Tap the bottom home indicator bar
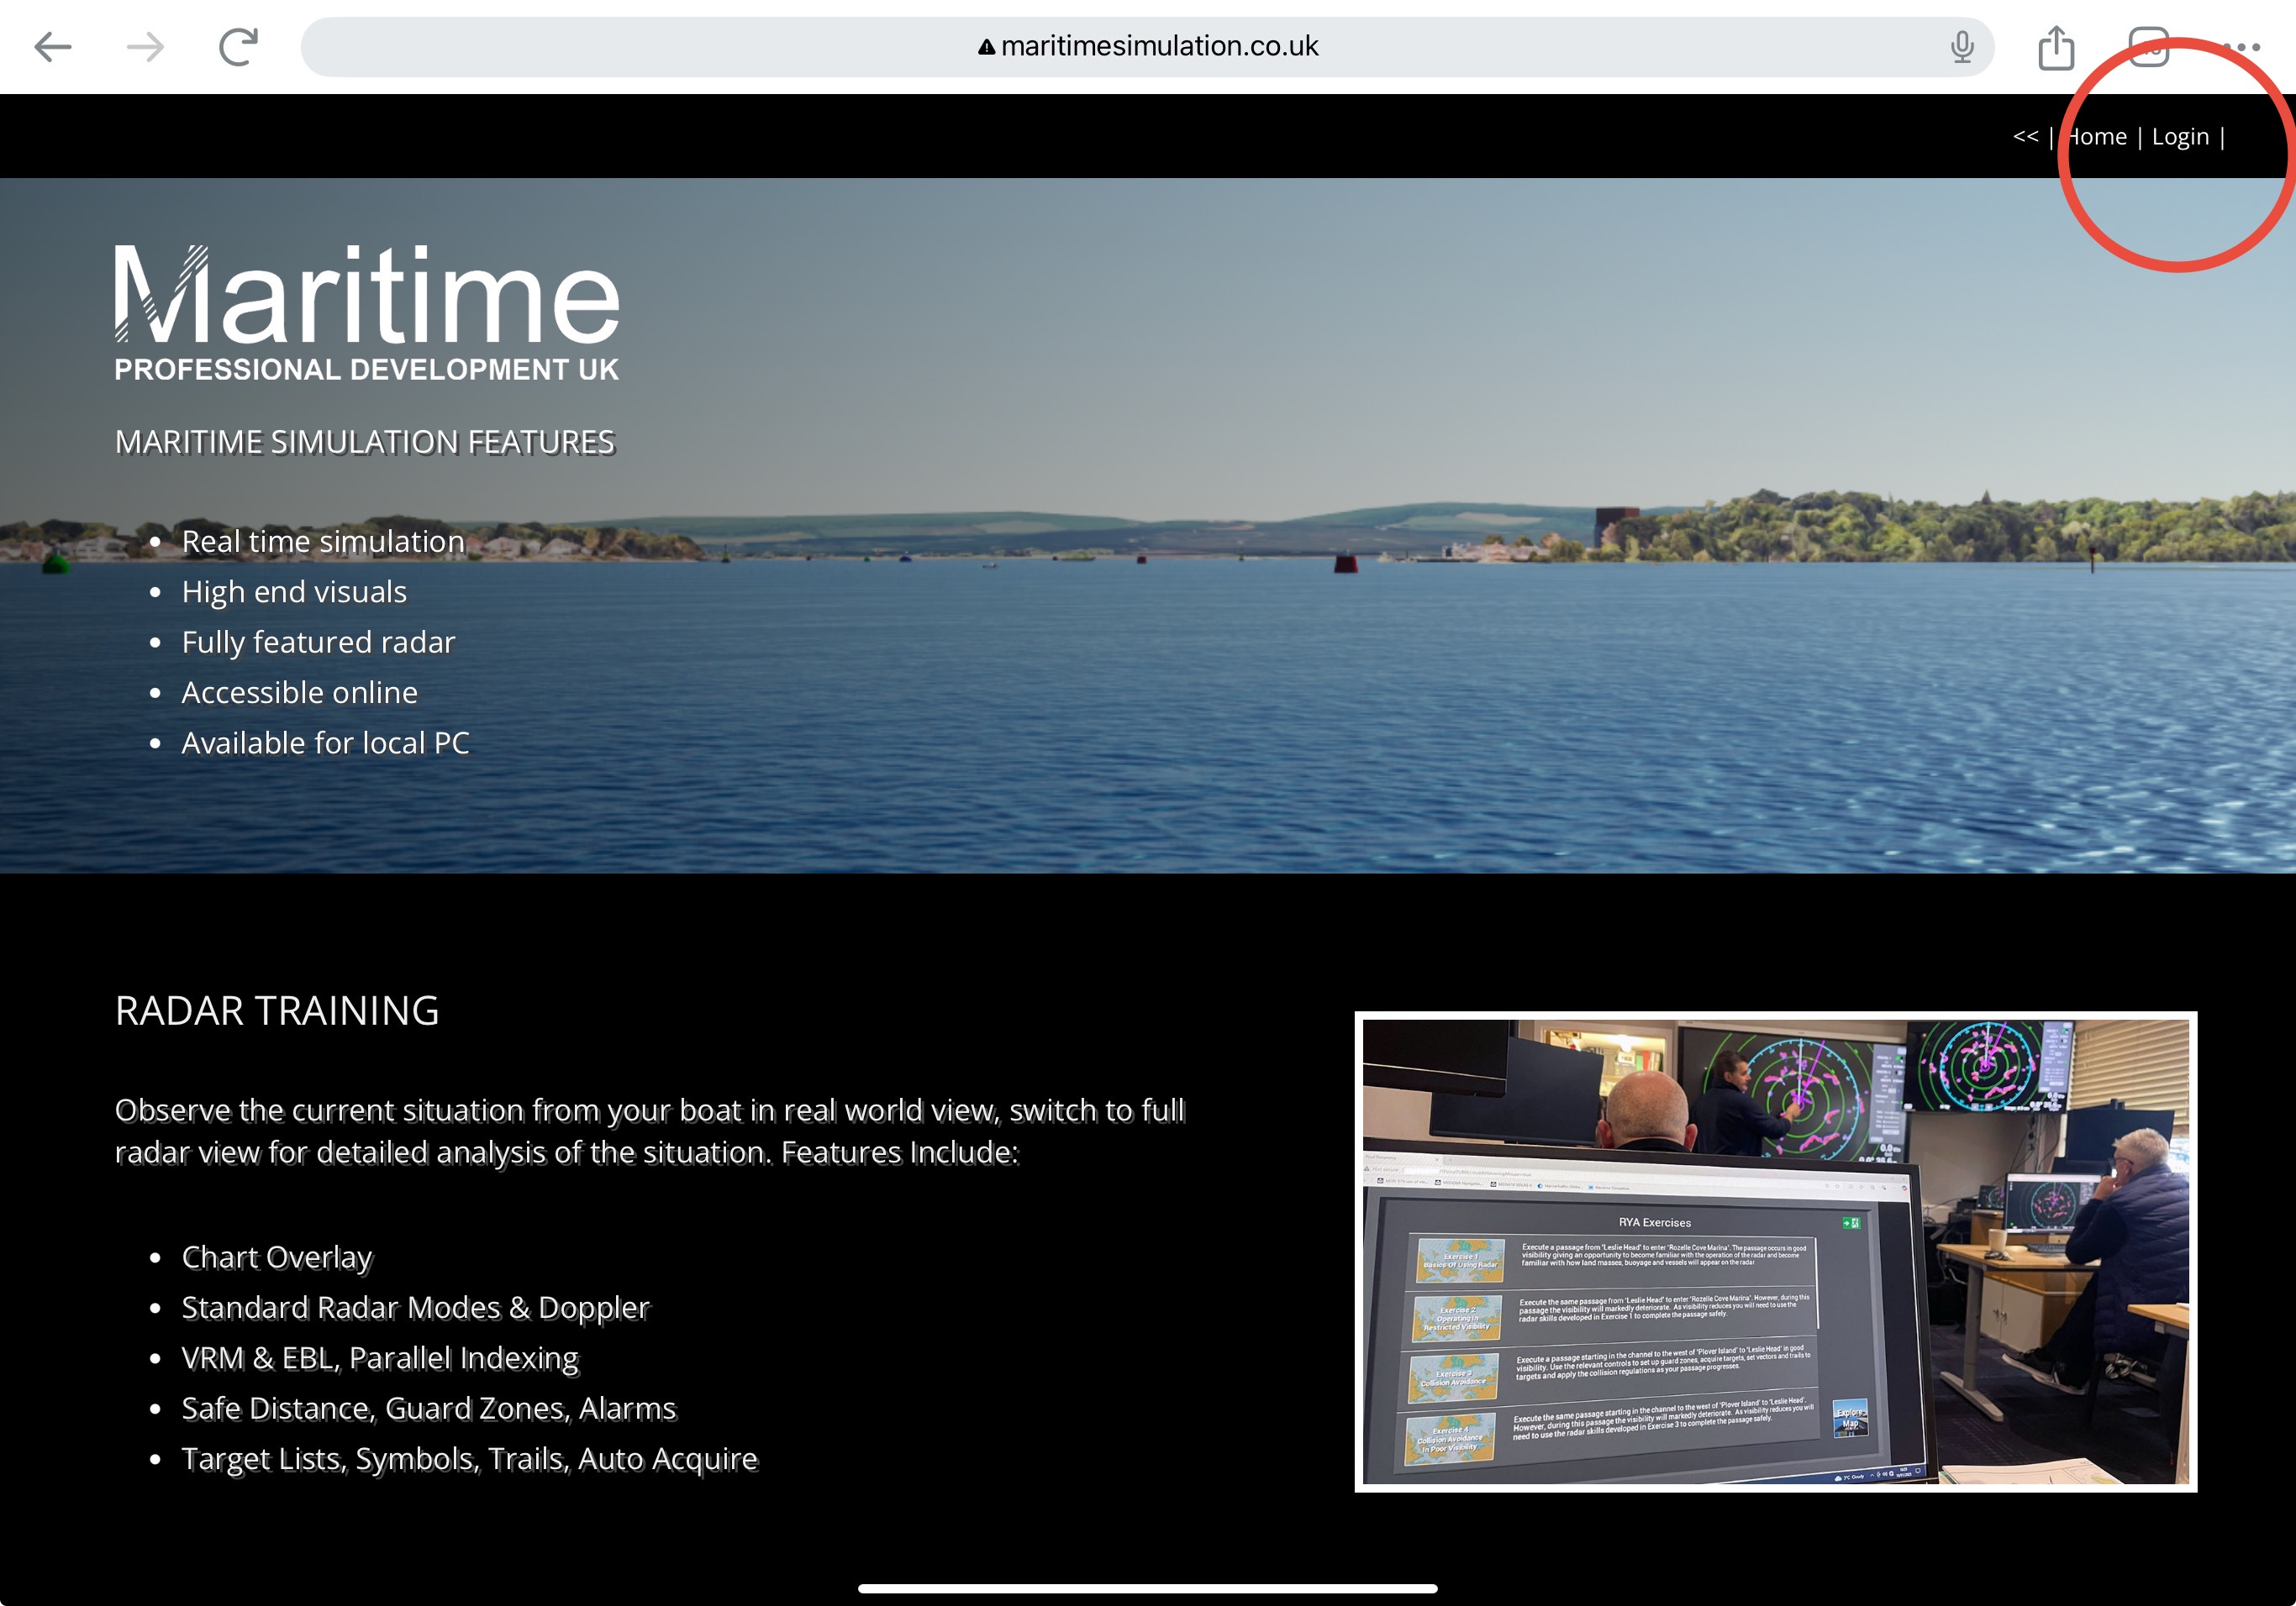2296x1606 pixels. point(1147,1588)
